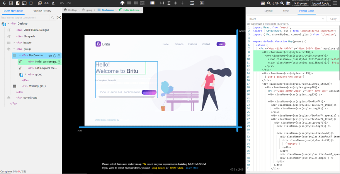Select the text tool icon with underlined A

click(53, 3)
